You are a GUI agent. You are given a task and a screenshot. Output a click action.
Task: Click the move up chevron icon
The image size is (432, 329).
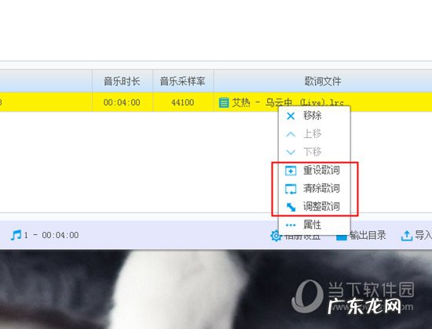[x=291, y=135]
